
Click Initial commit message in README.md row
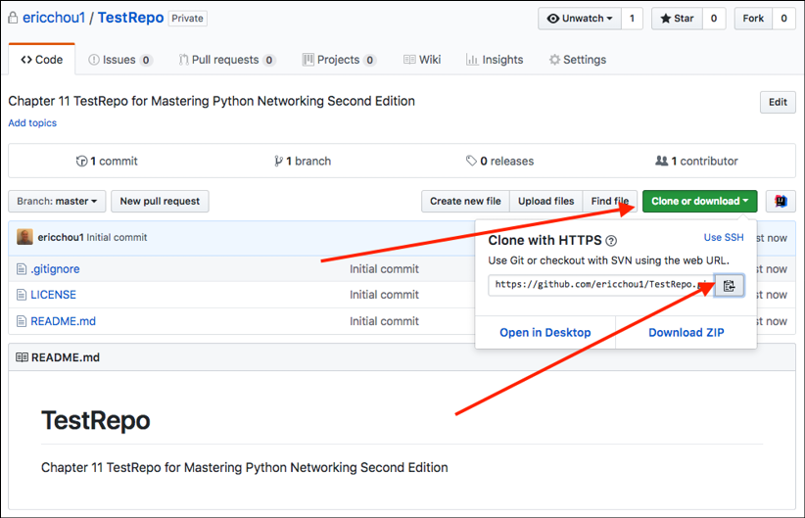[x=384, y=321]
